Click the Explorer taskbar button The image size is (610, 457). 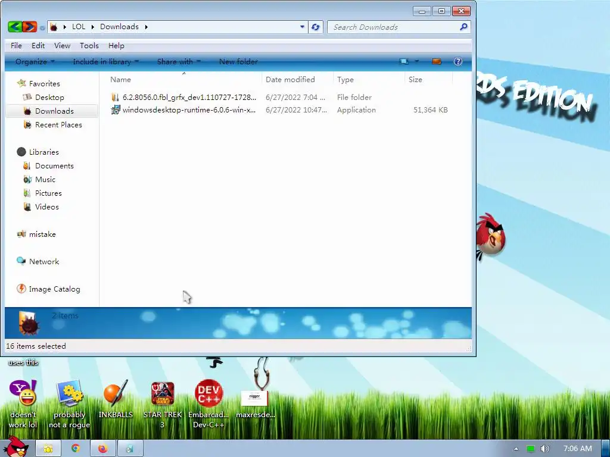[x=48, y=449]
